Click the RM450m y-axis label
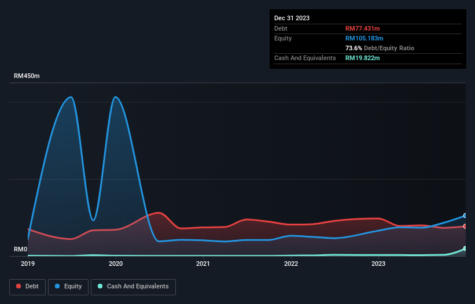The height and width of the screenshot is (304, 475). coord(27,76)
